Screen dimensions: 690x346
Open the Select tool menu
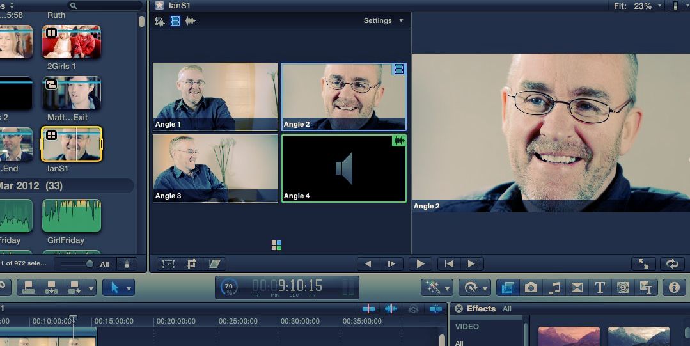coord(119,288)
